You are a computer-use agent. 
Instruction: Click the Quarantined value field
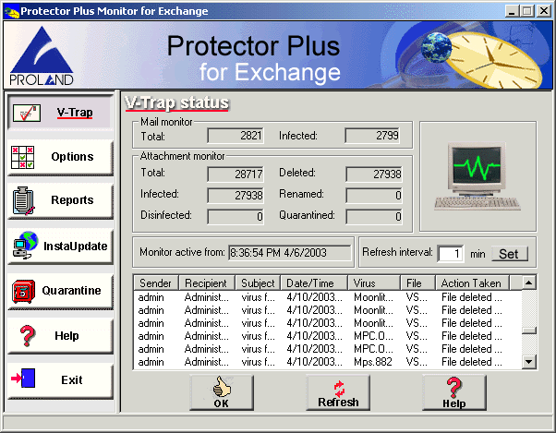pos(374,216)
